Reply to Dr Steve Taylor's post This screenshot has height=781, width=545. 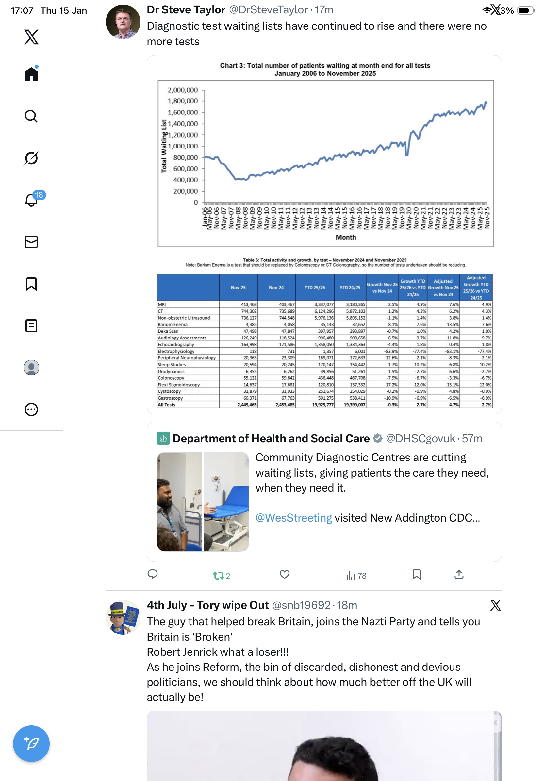(x=153, y=575)
